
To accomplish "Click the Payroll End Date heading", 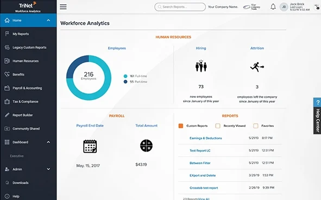I will (90, 126).
